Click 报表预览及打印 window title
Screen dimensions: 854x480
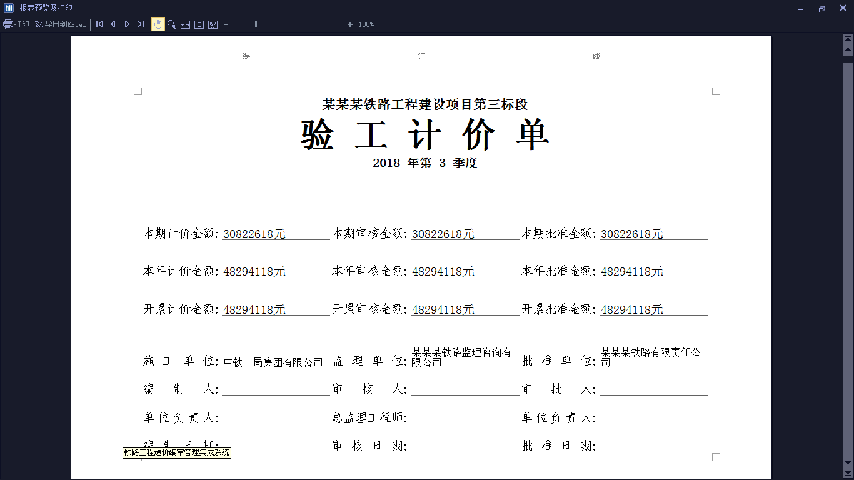click(46, 8)
